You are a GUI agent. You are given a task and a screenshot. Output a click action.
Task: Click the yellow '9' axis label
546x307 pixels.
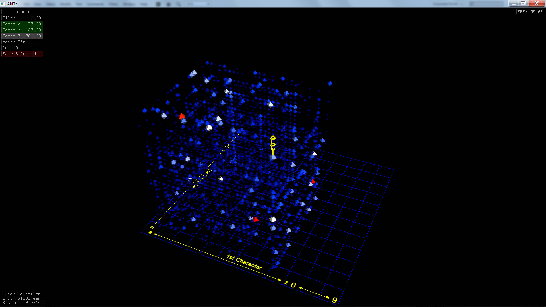[334, 300]
